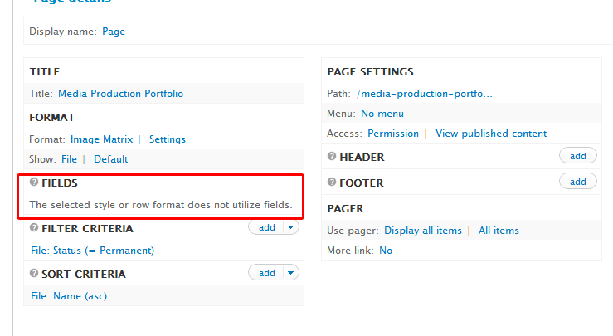This screenshot has width=613, height=336.
Task: Add a new sort criterion
Action: tap(266, 273)
